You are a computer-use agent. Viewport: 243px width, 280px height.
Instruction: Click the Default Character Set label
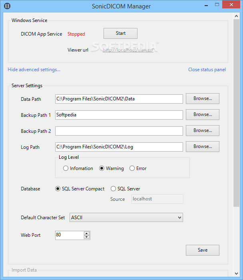coord(43,218)
